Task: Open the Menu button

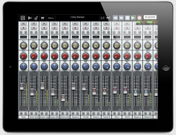Action: [51, 18]
